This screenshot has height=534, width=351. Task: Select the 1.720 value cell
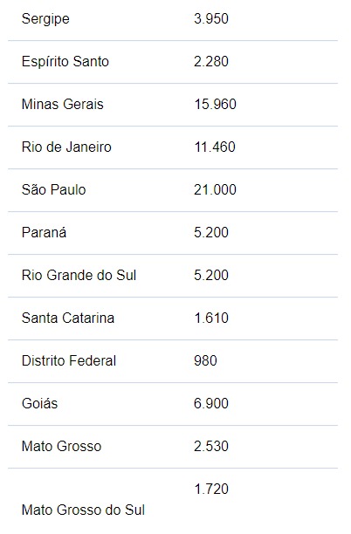tap(211, 489)
